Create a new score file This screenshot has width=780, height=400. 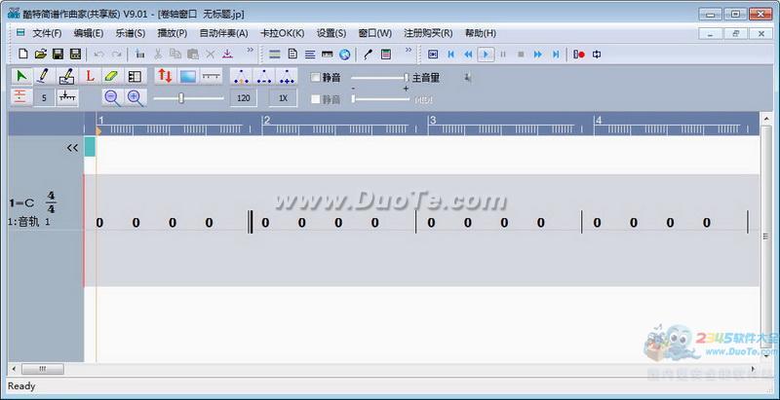pos(22,55)
